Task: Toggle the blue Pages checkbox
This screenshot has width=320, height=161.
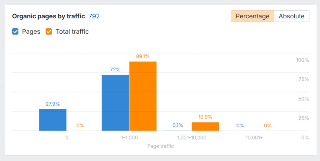Action: coord(15,31)
